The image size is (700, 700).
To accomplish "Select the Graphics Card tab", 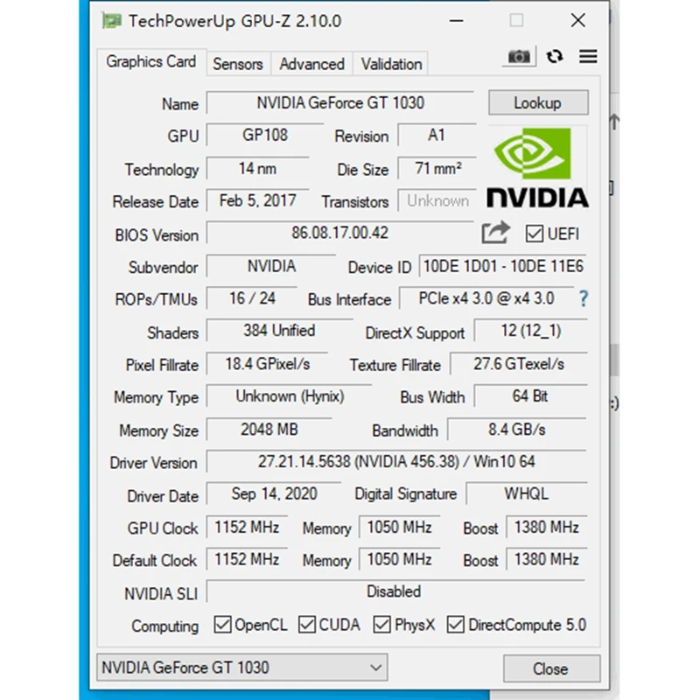I will pyautogui.click(x=150, y=61).
